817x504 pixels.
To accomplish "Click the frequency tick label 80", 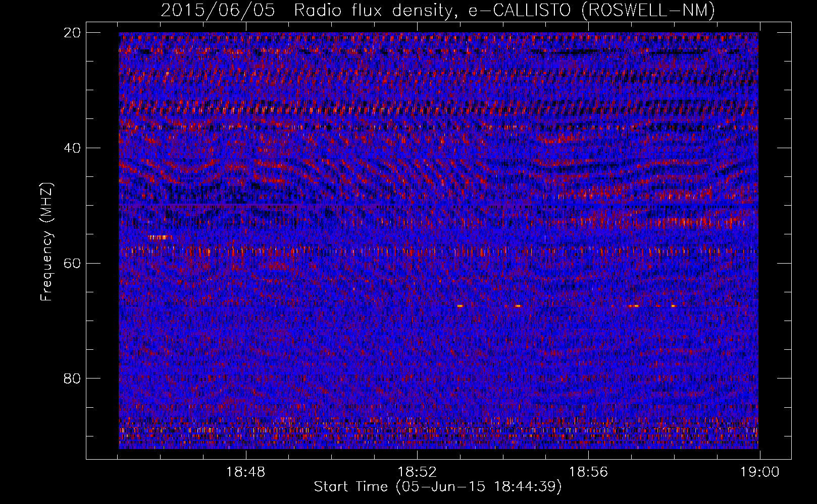I will tap(72, 379).
